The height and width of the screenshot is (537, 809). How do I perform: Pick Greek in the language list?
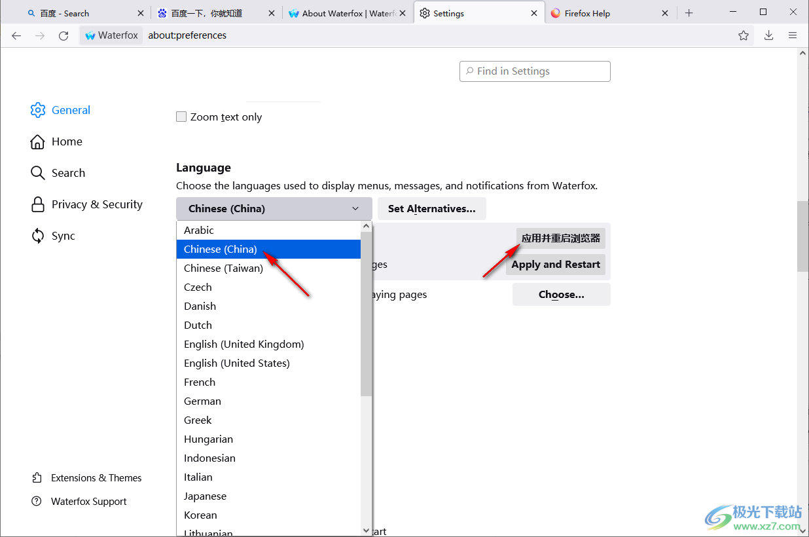pyautogui.click(x=268, y=420)
